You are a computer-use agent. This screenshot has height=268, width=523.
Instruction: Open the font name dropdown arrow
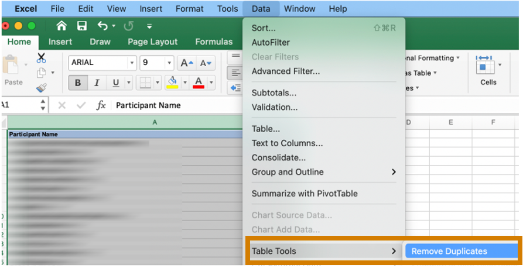[132, 63]
